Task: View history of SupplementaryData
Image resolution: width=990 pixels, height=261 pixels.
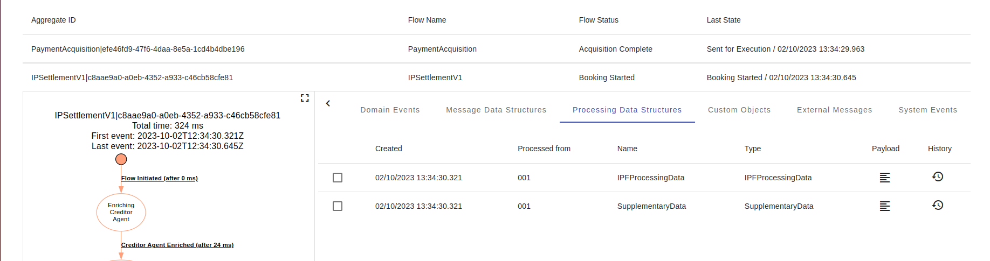Action: coord(937,205)
